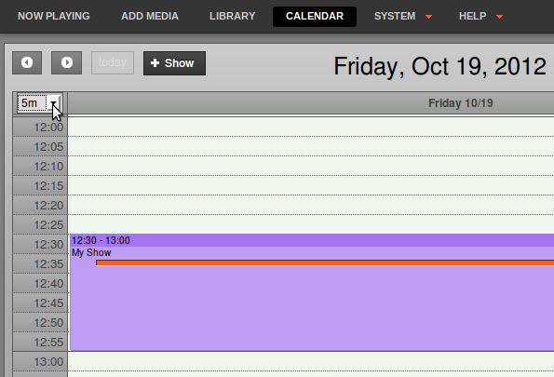Go to next day with right arrow
The image size is (554, 377).
coord(66,63)
